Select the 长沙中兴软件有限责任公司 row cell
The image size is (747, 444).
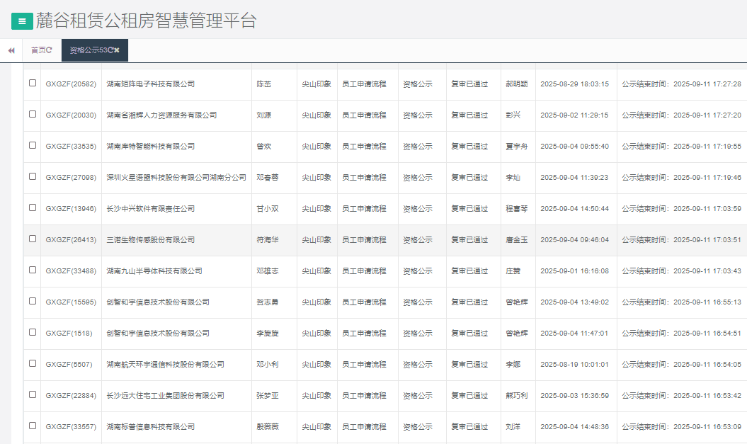click(150, 208)
